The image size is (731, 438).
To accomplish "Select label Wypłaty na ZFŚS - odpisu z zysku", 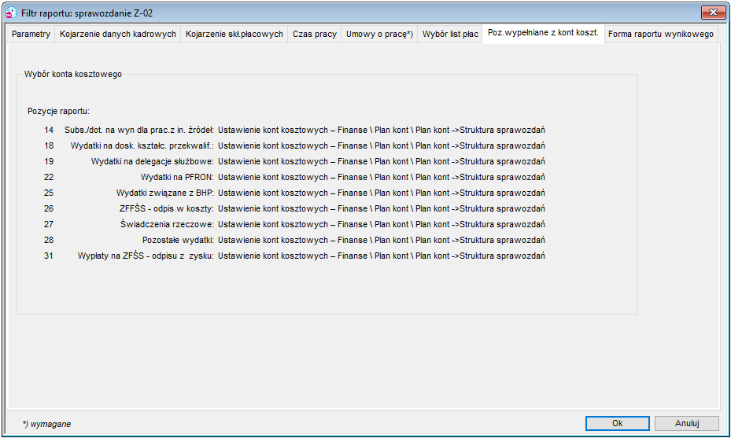I will point(146,256).
